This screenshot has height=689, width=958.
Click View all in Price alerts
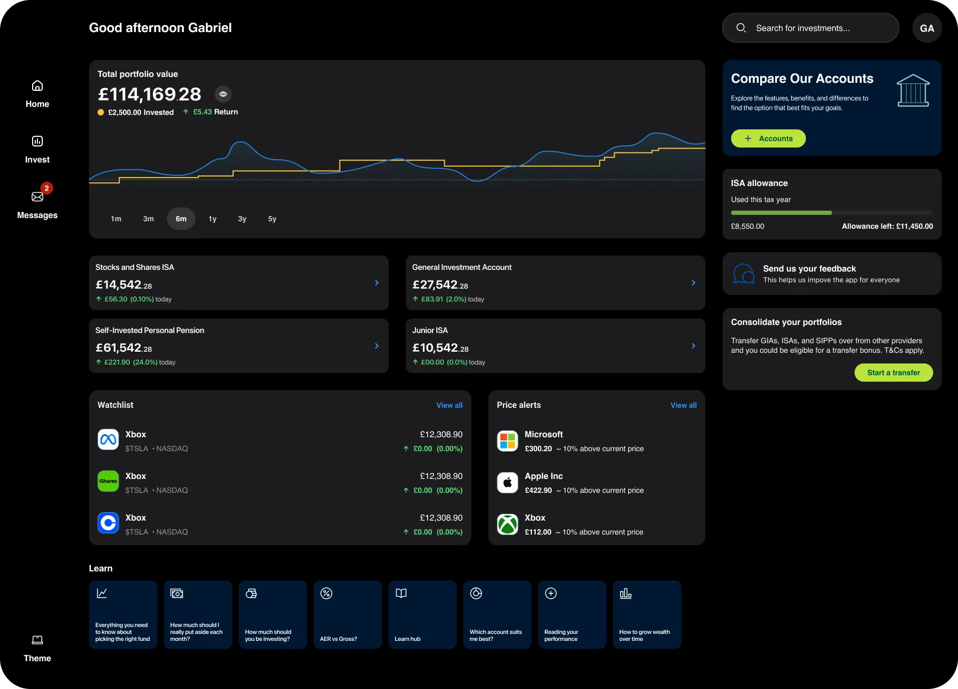pos(683,405)
